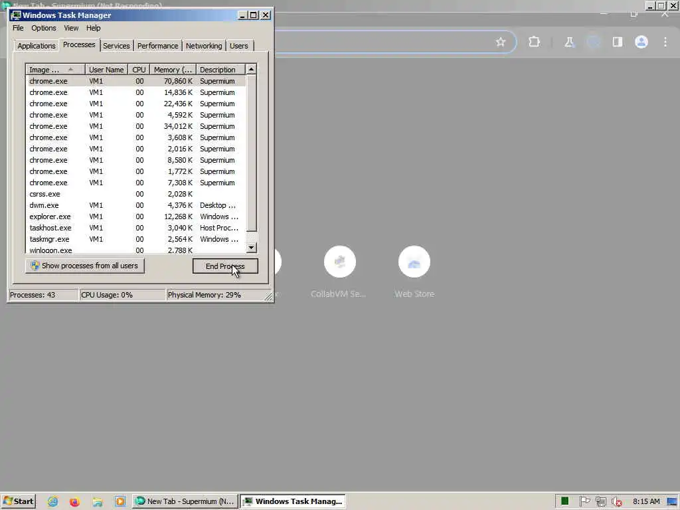
Task: Open the Help menu in Task Manager
Action: click(x=93, y=28)
